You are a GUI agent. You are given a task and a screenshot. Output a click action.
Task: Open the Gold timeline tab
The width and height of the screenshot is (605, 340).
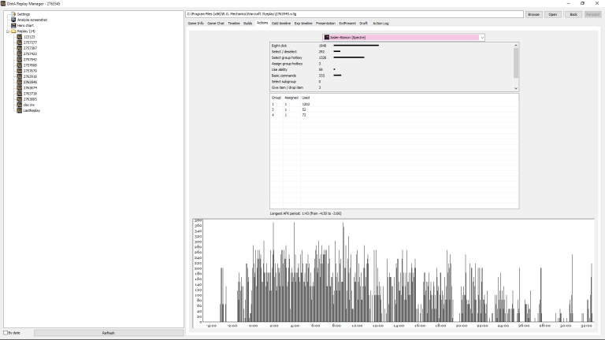(x=281, y=23)
